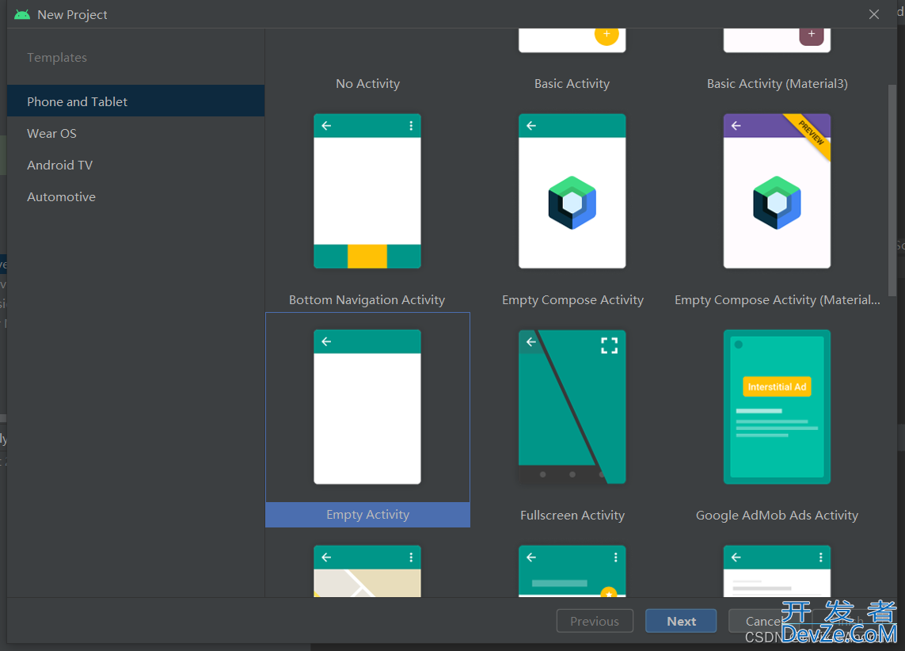Open the Phone and Tablet templates category
905x651 pixels.
(x=77, y=101)
